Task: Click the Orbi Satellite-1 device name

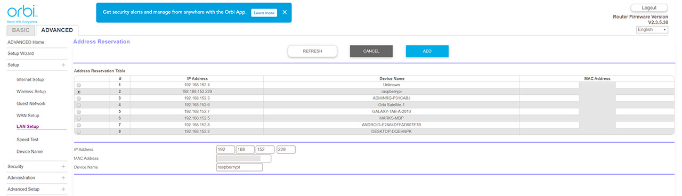Action: click(392, 105)
